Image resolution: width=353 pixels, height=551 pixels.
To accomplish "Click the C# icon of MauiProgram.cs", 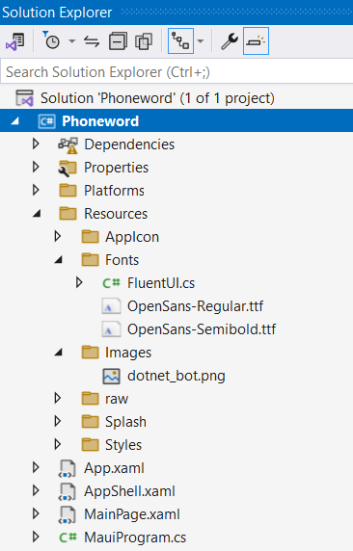I will click(68, 538).
